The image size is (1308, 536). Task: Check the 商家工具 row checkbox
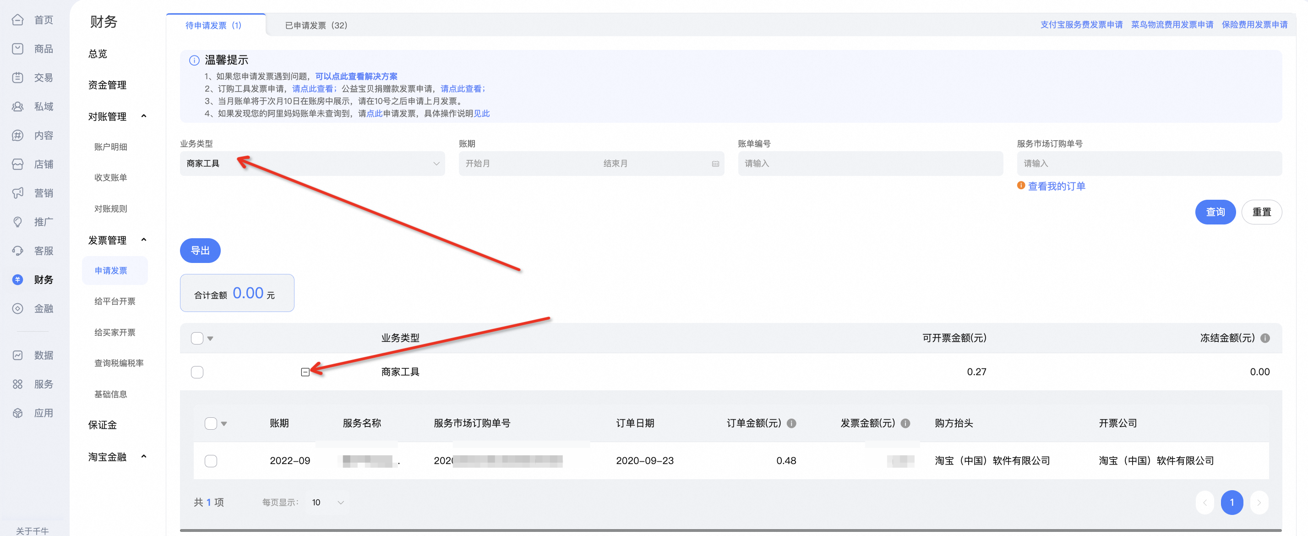click(x=197, y=372)
